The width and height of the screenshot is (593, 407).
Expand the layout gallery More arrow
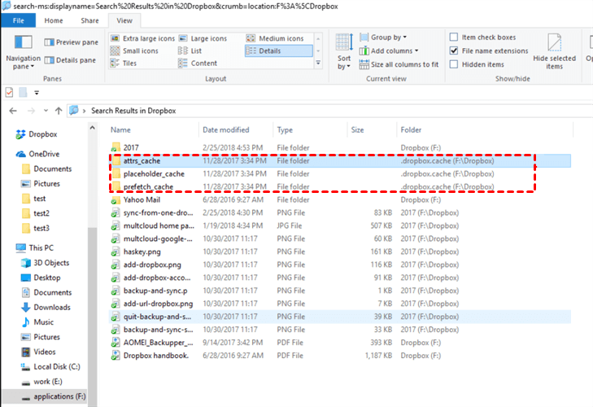click(318, 63)
